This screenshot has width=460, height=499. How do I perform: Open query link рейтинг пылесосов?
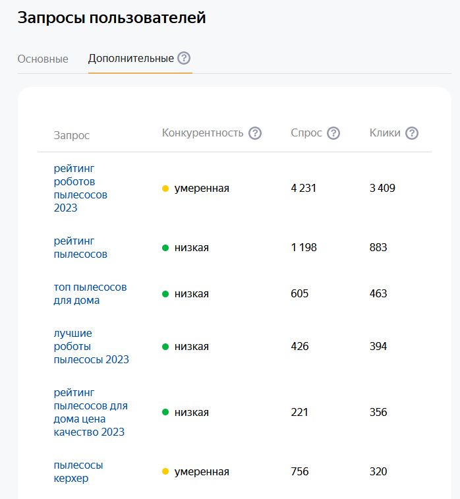(x=80, y=248)
